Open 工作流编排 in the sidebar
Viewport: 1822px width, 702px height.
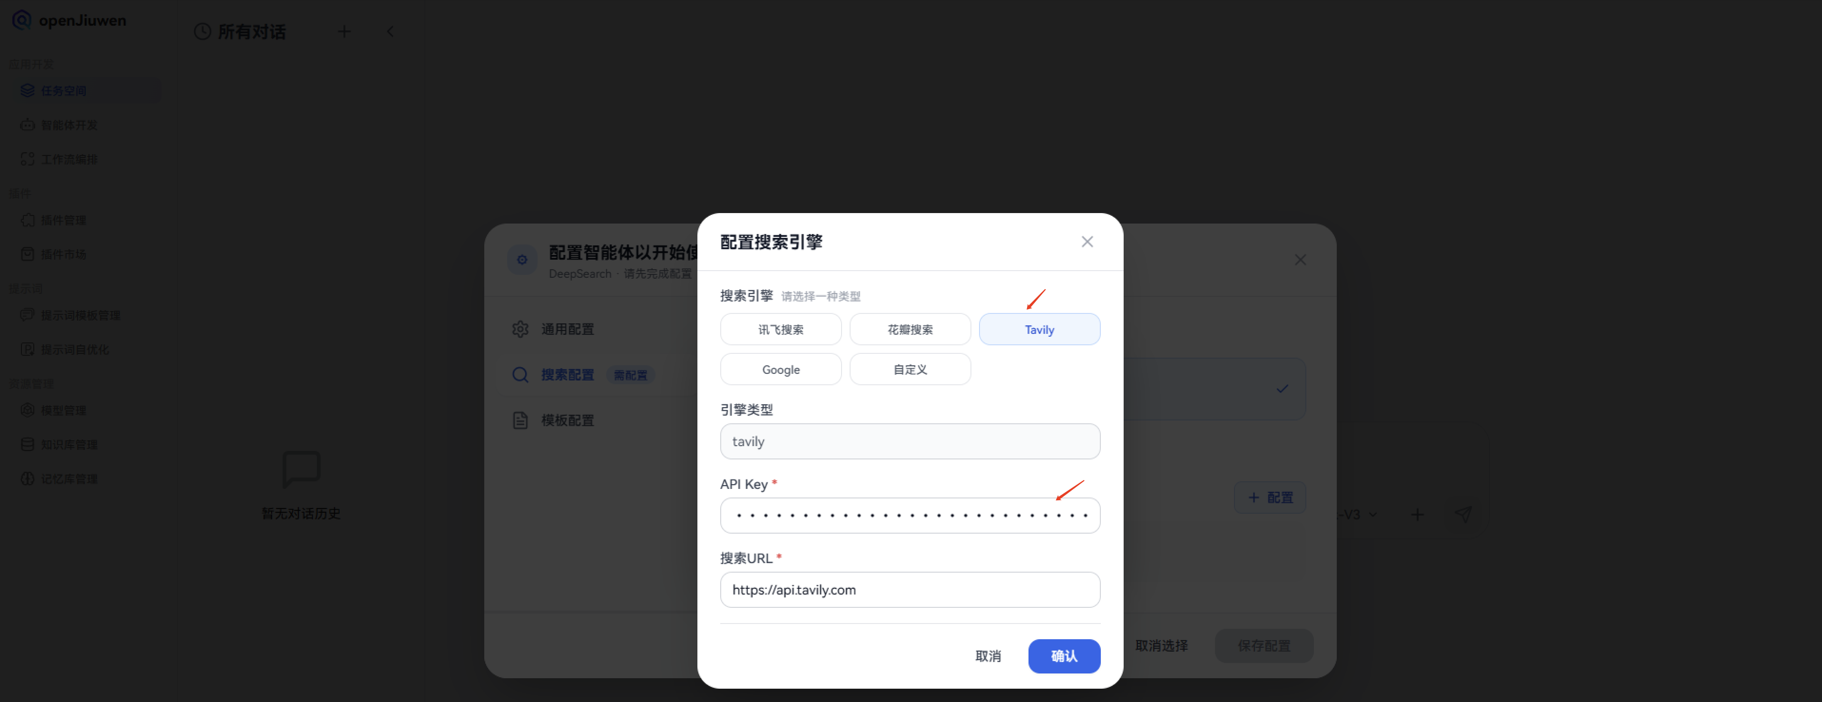27,159
